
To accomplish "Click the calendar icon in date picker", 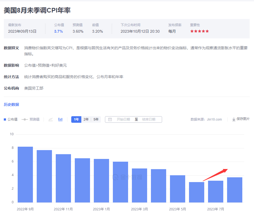I will pyautogui.click(x=110, y=119).
